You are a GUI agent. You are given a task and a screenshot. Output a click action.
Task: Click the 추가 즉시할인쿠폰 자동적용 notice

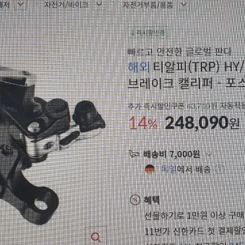(x=186, y=106)
